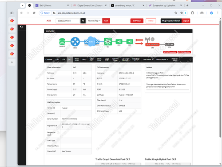Viewport: 222px width, 167px height.
Task: Close the strawberry moon / X tab
Action: pyautogui.click(x=143, y=5)
